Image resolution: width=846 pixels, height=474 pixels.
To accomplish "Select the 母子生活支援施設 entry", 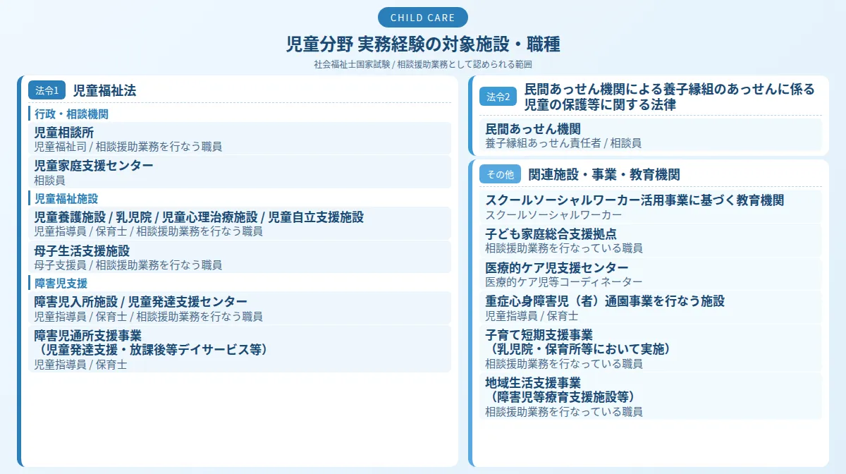I will coord(240,257).
